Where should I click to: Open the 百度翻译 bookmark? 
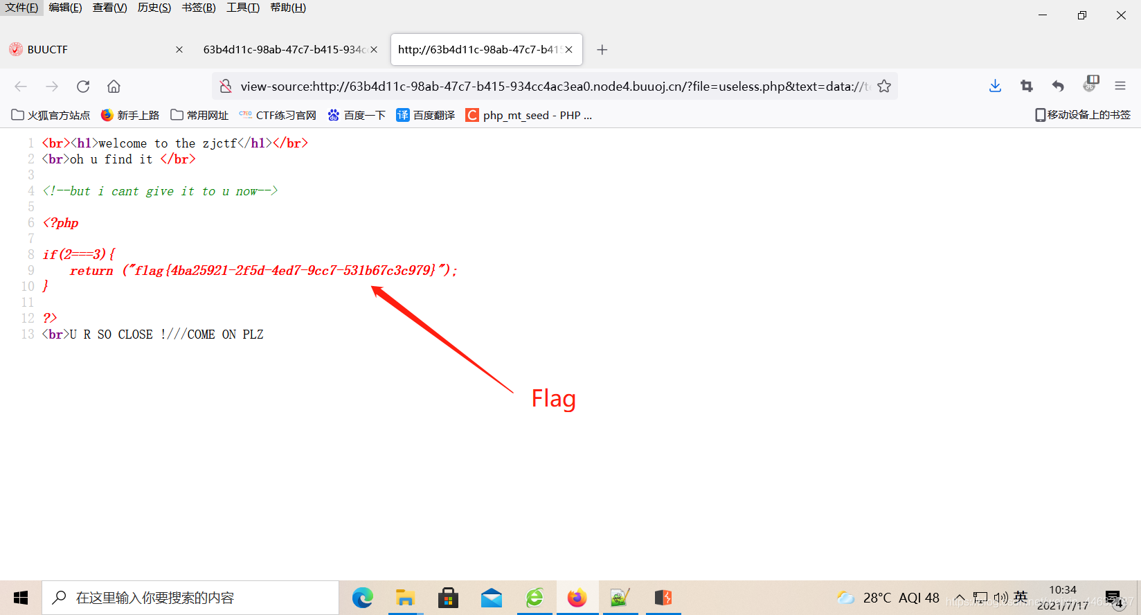426,115
